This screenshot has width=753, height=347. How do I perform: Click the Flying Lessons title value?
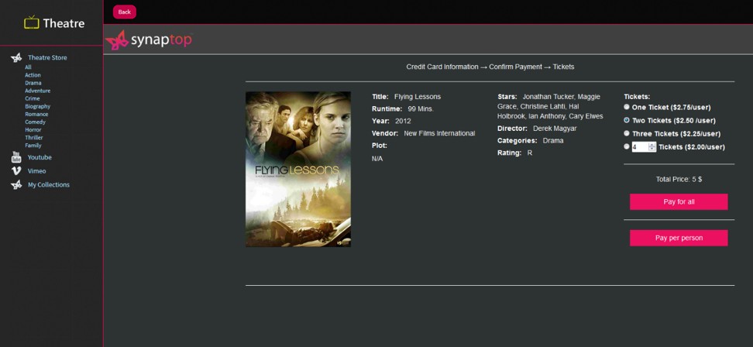(x=418, y=97)
